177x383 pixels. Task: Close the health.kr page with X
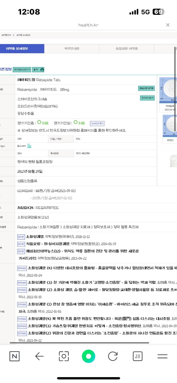coord(168,25)
